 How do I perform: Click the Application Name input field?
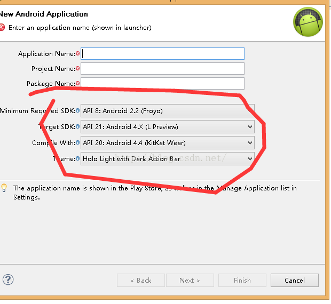pyautogui.click(x=162, y=53)
